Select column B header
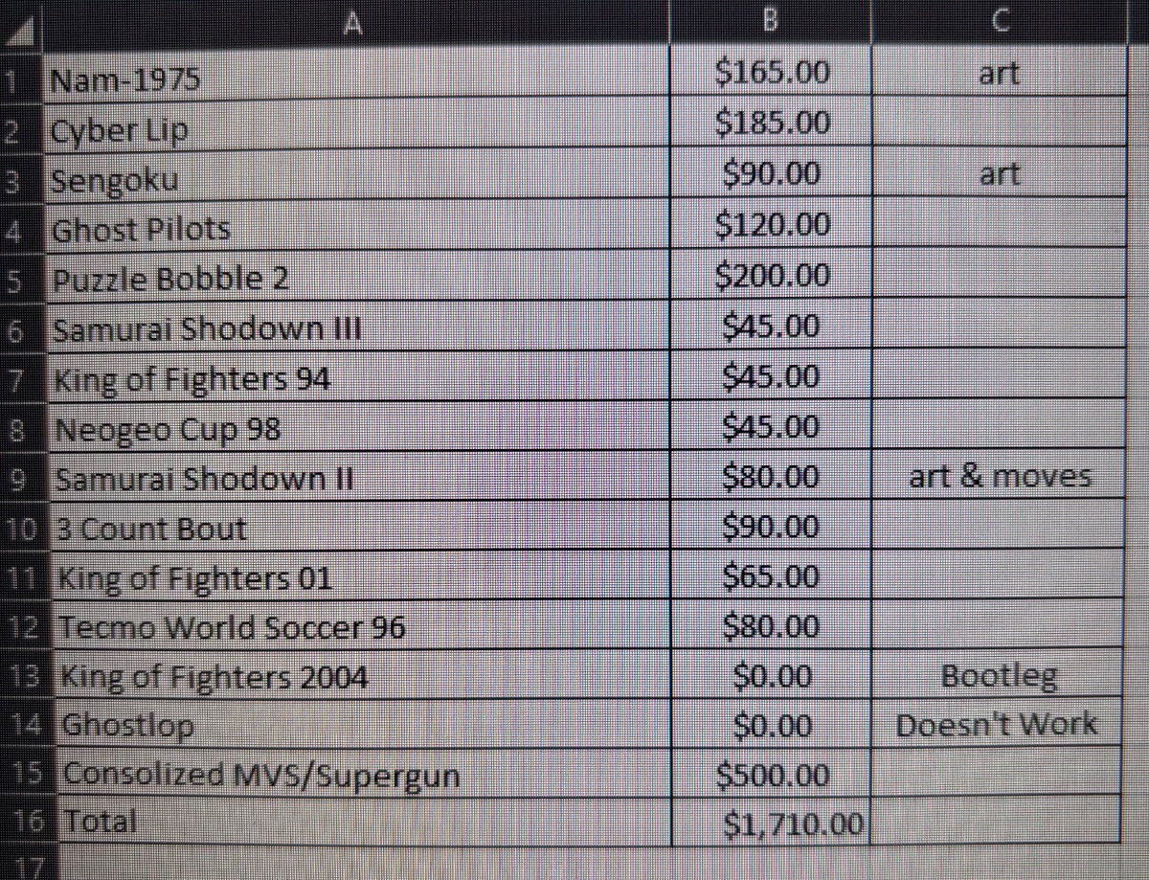Viewport: 1149px width, 880px height. point(771,21)
